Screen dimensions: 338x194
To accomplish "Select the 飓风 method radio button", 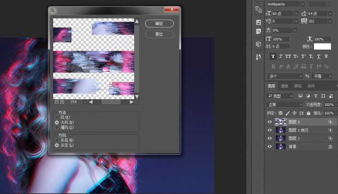I will click(x=58, y=127).
